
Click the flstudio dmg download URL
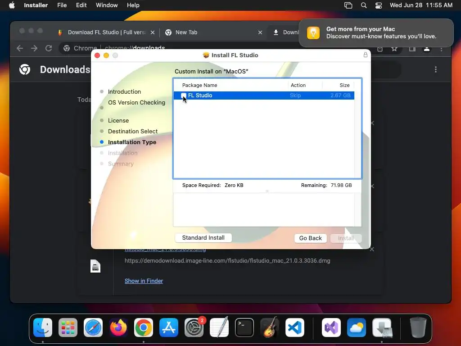pyautogui.click(x=227, y=261)
